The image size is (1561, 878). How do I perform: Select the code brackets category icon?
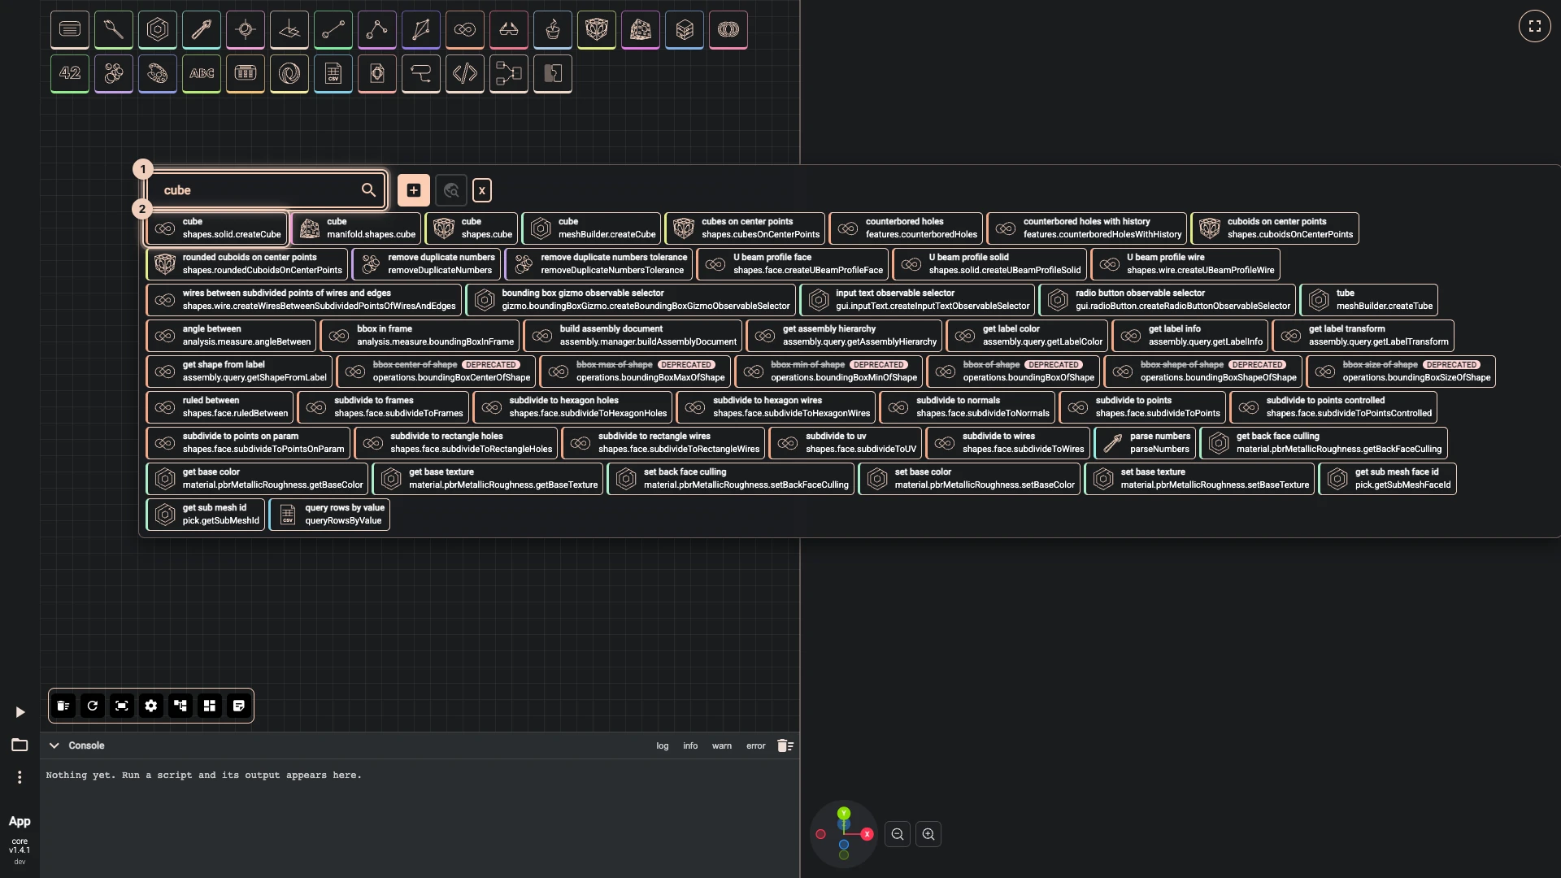(465, 74)
